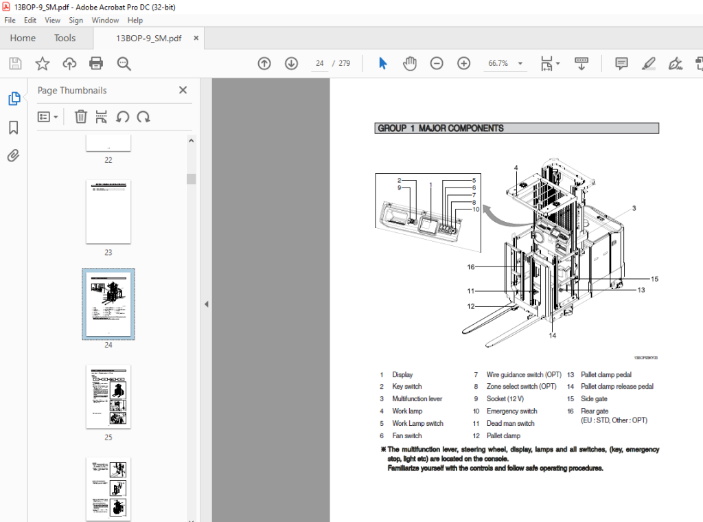Collapse the navigation pane arrow

coord(206,304)
